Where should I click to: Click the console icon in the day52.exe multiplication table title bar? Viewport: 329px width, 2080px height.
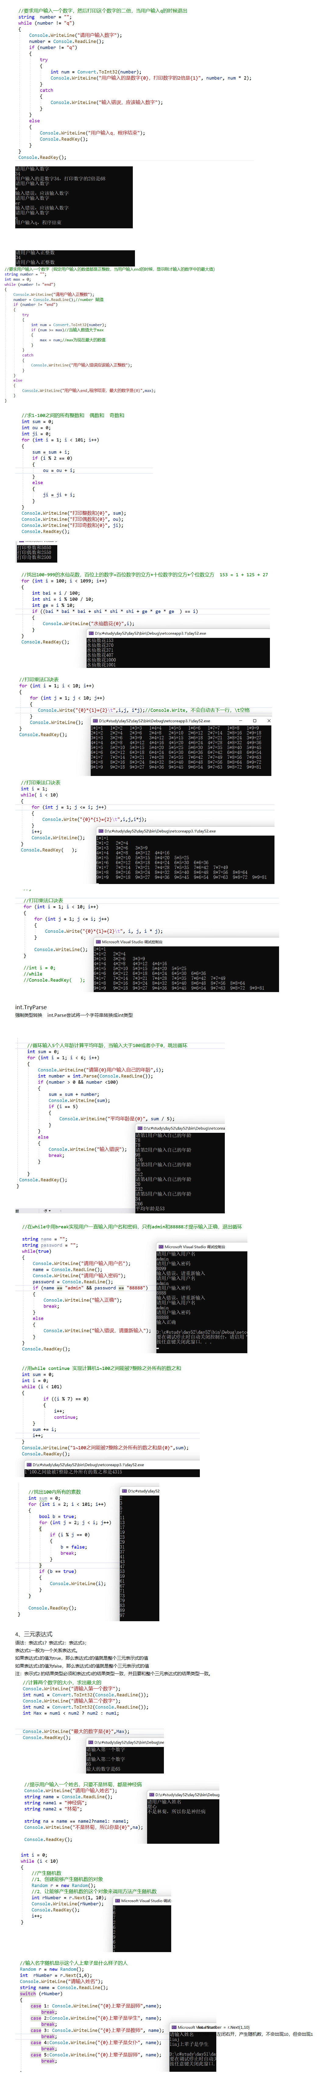94,721
